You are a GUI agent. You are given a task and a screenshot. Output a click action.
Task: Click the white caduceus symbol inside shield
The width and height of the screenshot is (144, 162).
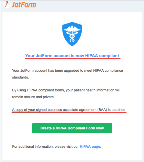click(72, 34)
